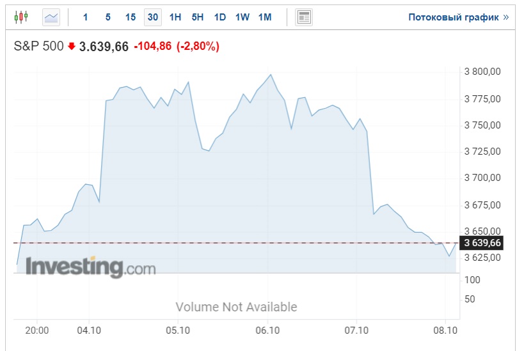Set chart interval to 5 minutes
This screenshot has height=351, width=524.
[107, 17]
